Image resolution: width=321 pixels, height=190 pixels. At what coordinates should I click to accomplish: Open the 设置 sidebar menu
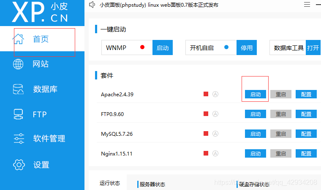click(42, 164)
